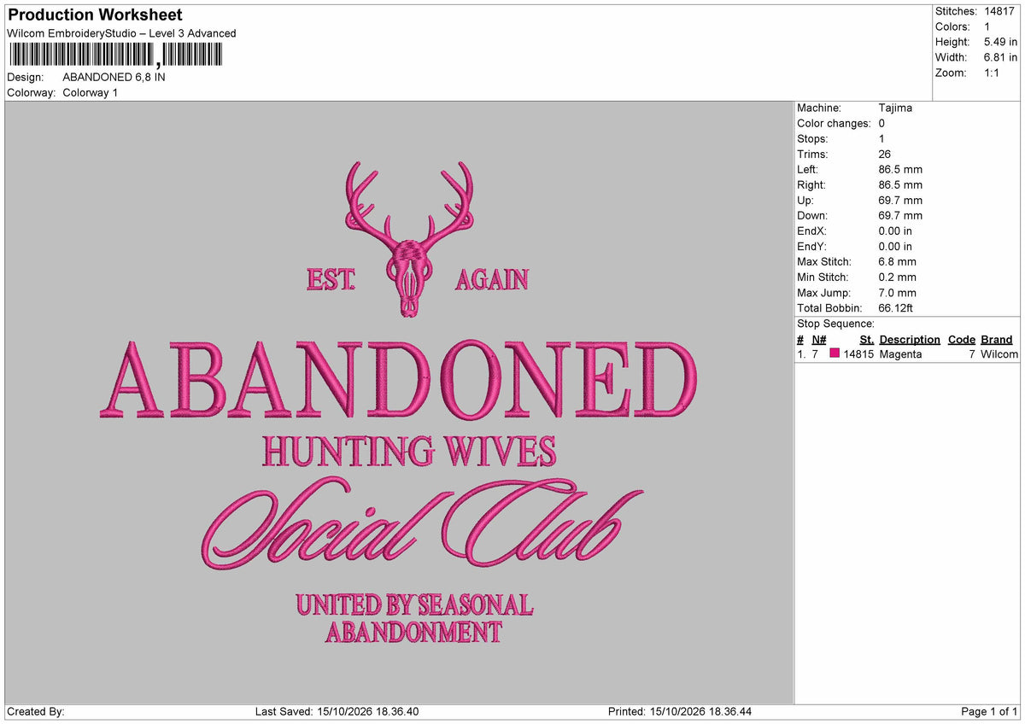This screenshot has height=724, width=1025.
Task: Click the Width value 6.81 in
Action: tap(999, 57)
